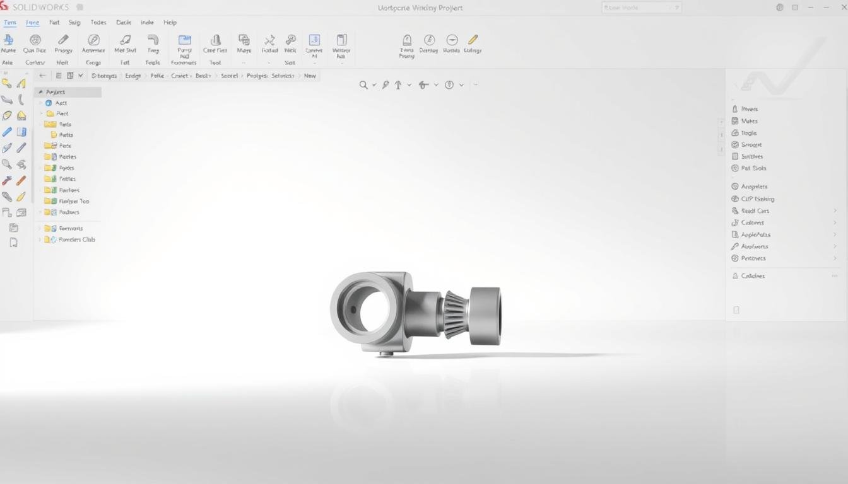Open the Todes menu

pyautogui.click(x=98, y=23)
